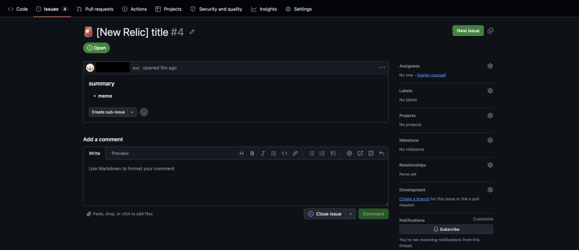
Task: Insert a numbered list in comment
Action: coord(322,154)
